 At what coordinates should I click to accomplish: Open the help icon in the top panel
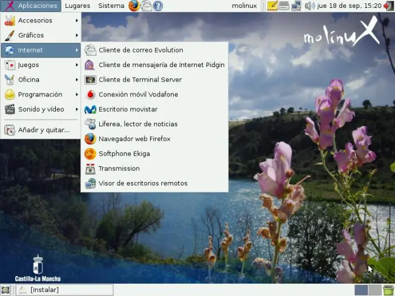tap(158, 6)
